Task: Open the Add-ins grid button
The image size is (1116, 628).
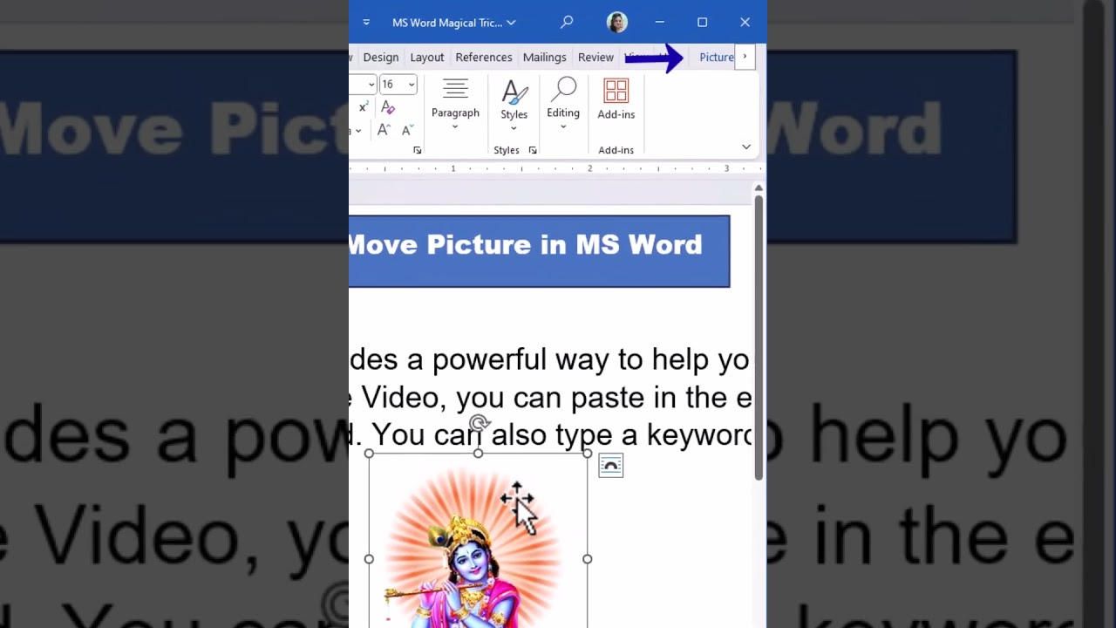Action: coord(616,99)
